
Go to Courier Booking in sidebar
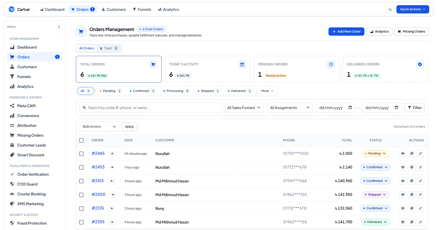tap(35, 194)
